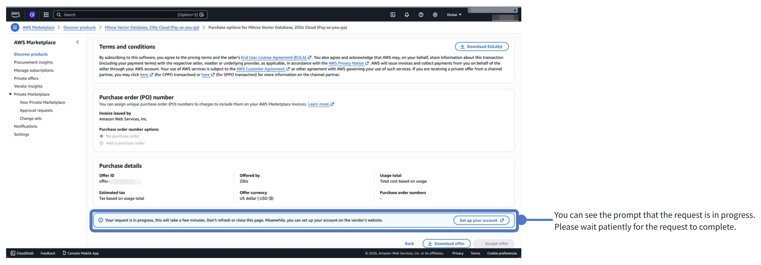Click the Feedback link in footer
Screen dimensions: 761x265
pos(48,253)
